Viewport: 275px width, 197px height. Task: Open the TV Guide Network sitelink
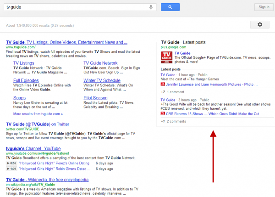(100, 63)
